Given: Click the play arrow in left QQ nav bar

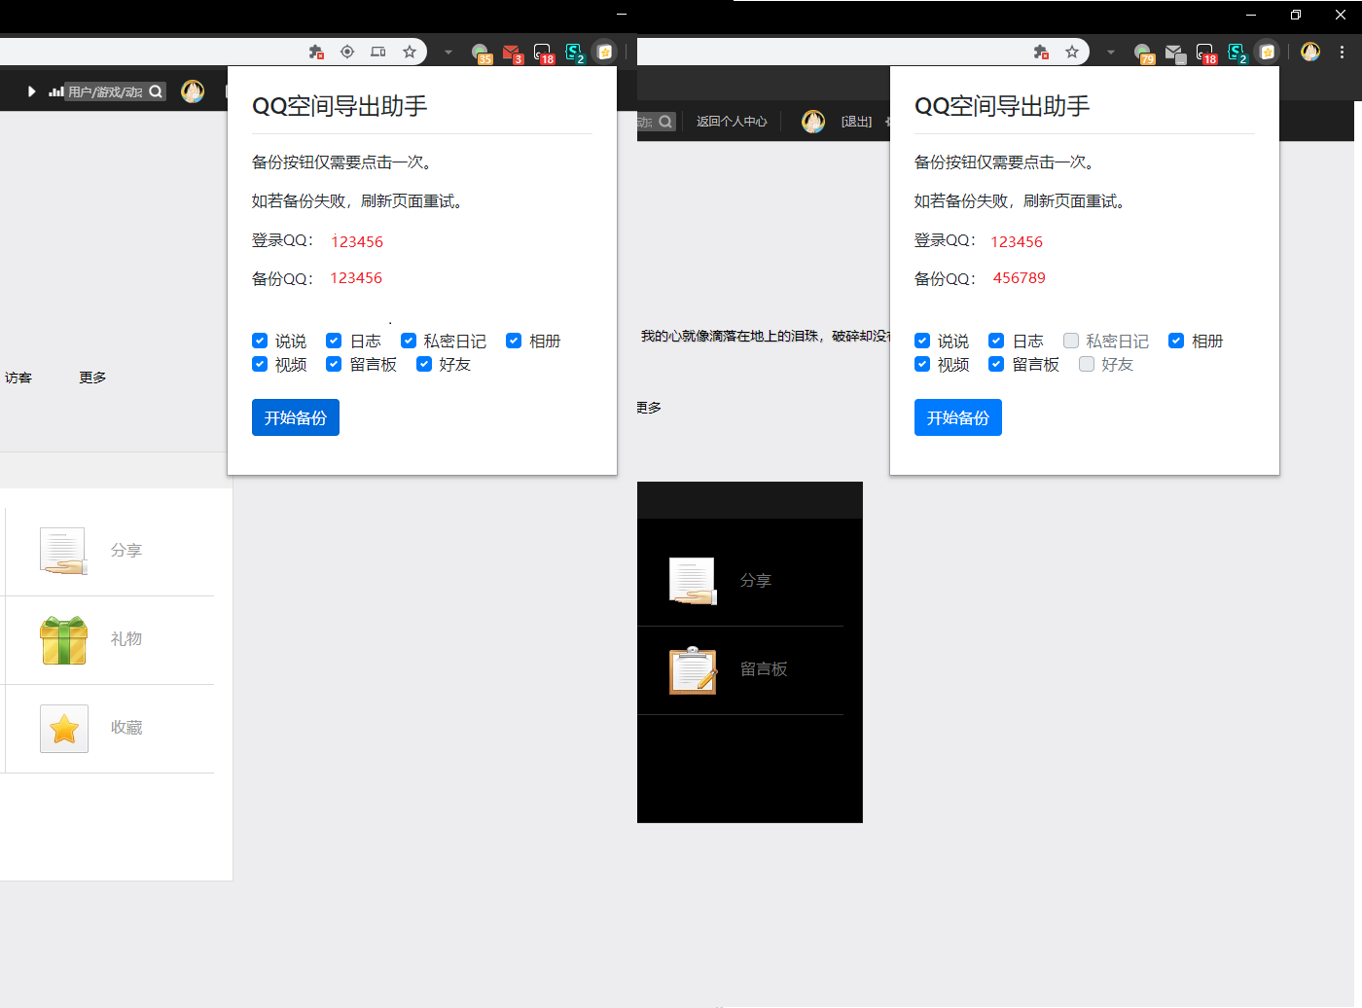Looking at the screenshot, I should point(31,91).
